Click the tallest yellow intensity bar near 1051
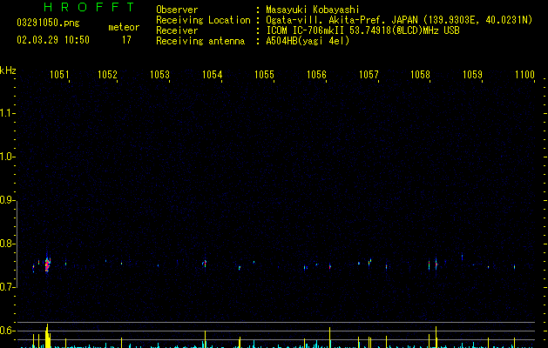Viewport: 548px width, 348px height. (48, 336)
